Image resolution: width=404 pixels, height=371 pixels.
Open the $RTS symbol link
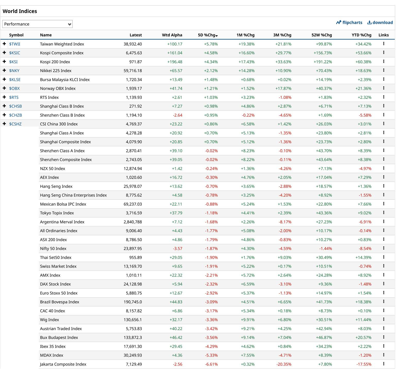point(14,97)
